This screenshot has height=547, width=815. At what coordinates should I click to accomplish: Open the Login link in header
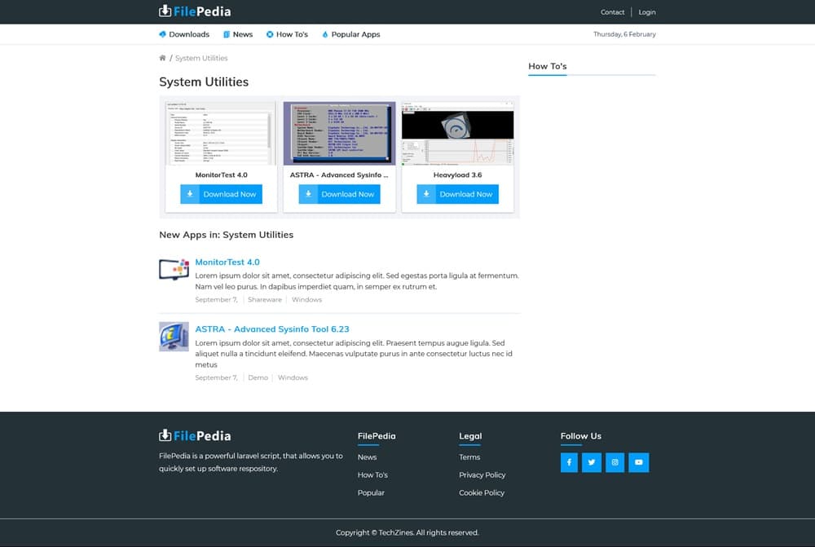(x=647, y=12)
